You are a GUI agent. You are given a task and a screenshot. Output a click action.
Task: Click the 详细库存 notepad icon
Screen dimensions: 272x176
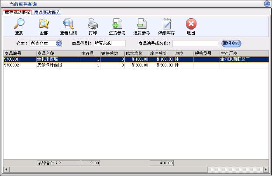(x=166, y=24)
